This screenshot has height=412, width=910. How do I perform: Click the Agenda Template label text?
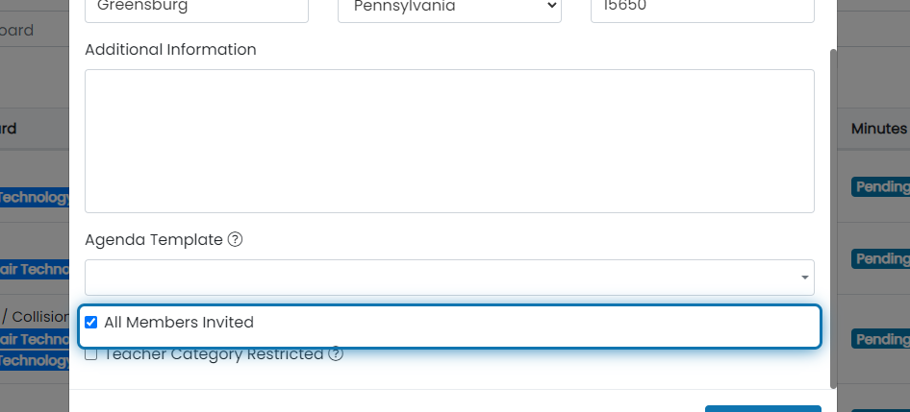pyautogui.click(x=154, y=239)
